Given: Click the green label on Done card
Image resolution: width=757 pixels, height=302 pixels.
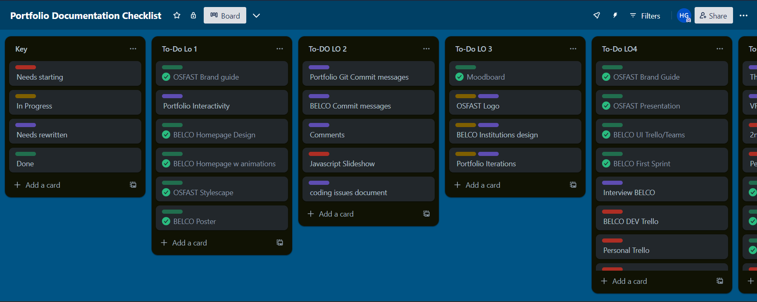Looking at the screenshot, I should 26,154.
